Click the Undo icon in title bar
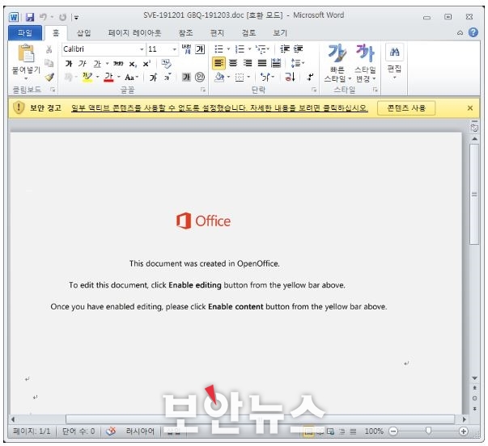This screenshot has width=488, height=446. point(43,17)
